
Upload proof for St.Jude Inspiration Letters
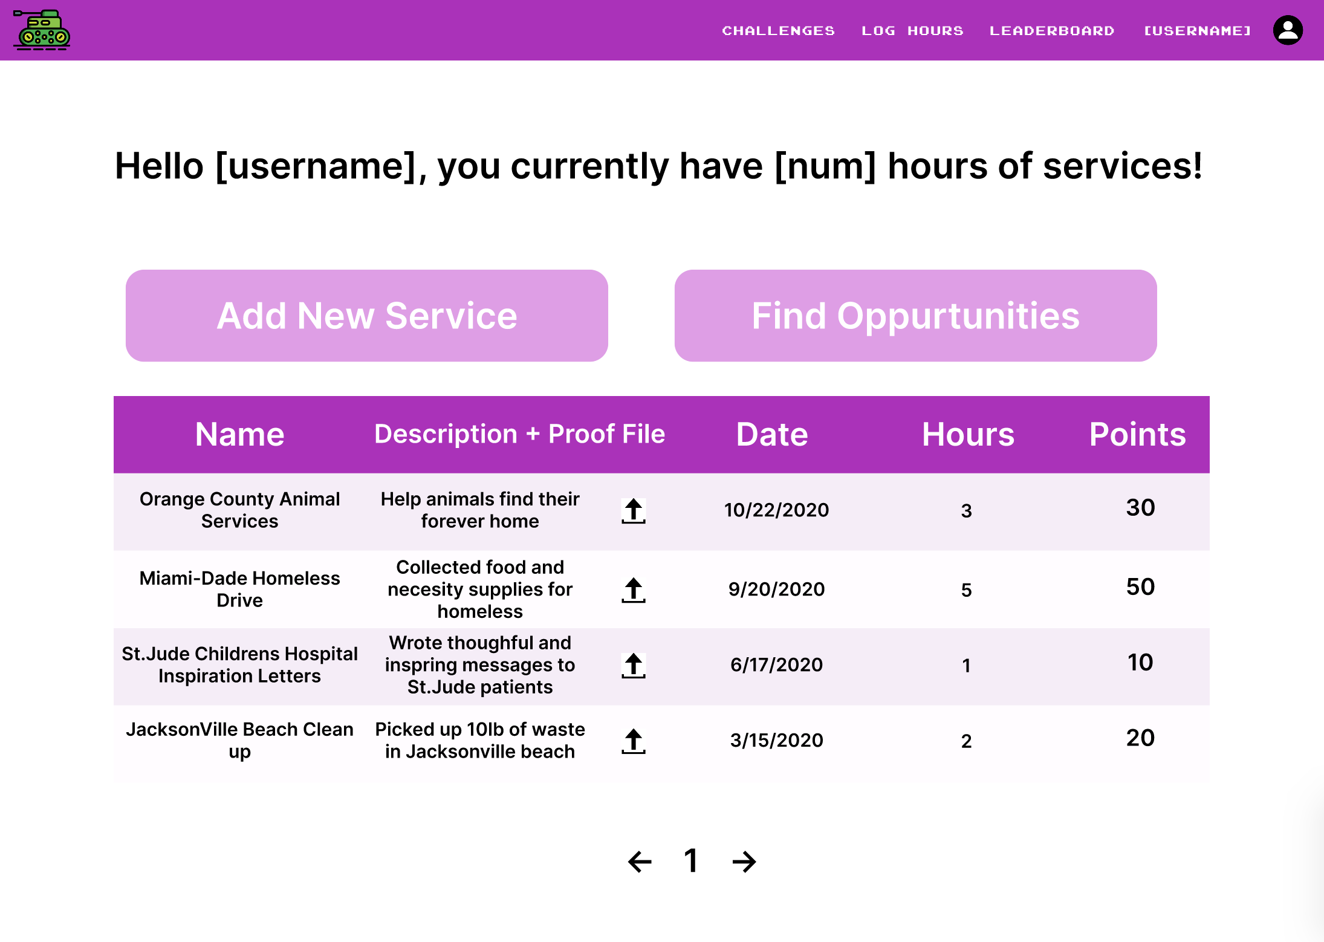(x=633, y=666)
